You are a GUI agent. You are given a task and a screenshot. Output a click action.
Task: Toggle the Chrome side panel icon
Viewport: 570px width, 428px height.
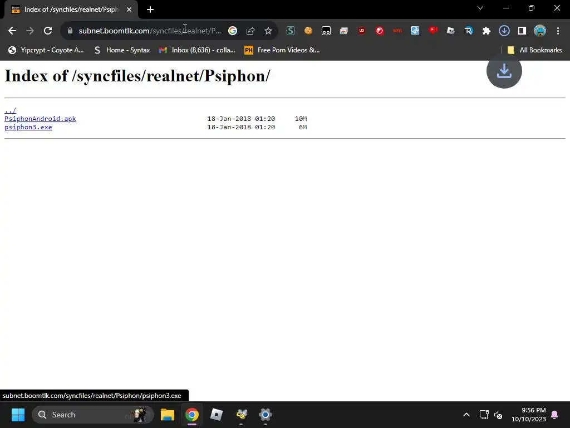[x=522, y=31]
